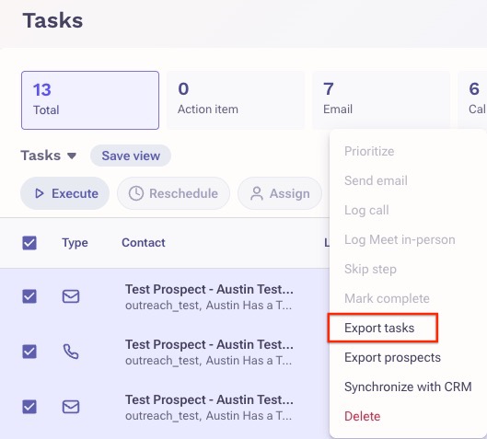
Task: Choose Export prospects menu entry
Action: pyautogui.click(x=392, y=357)
